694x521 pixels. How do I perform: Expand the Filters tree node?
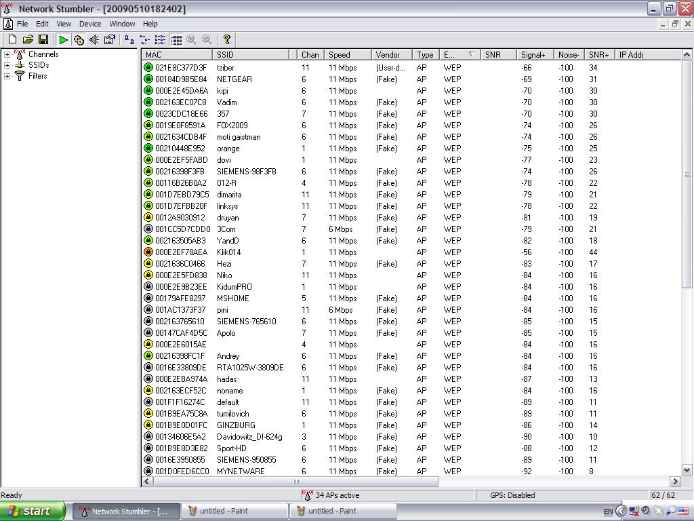pos(7,76)
